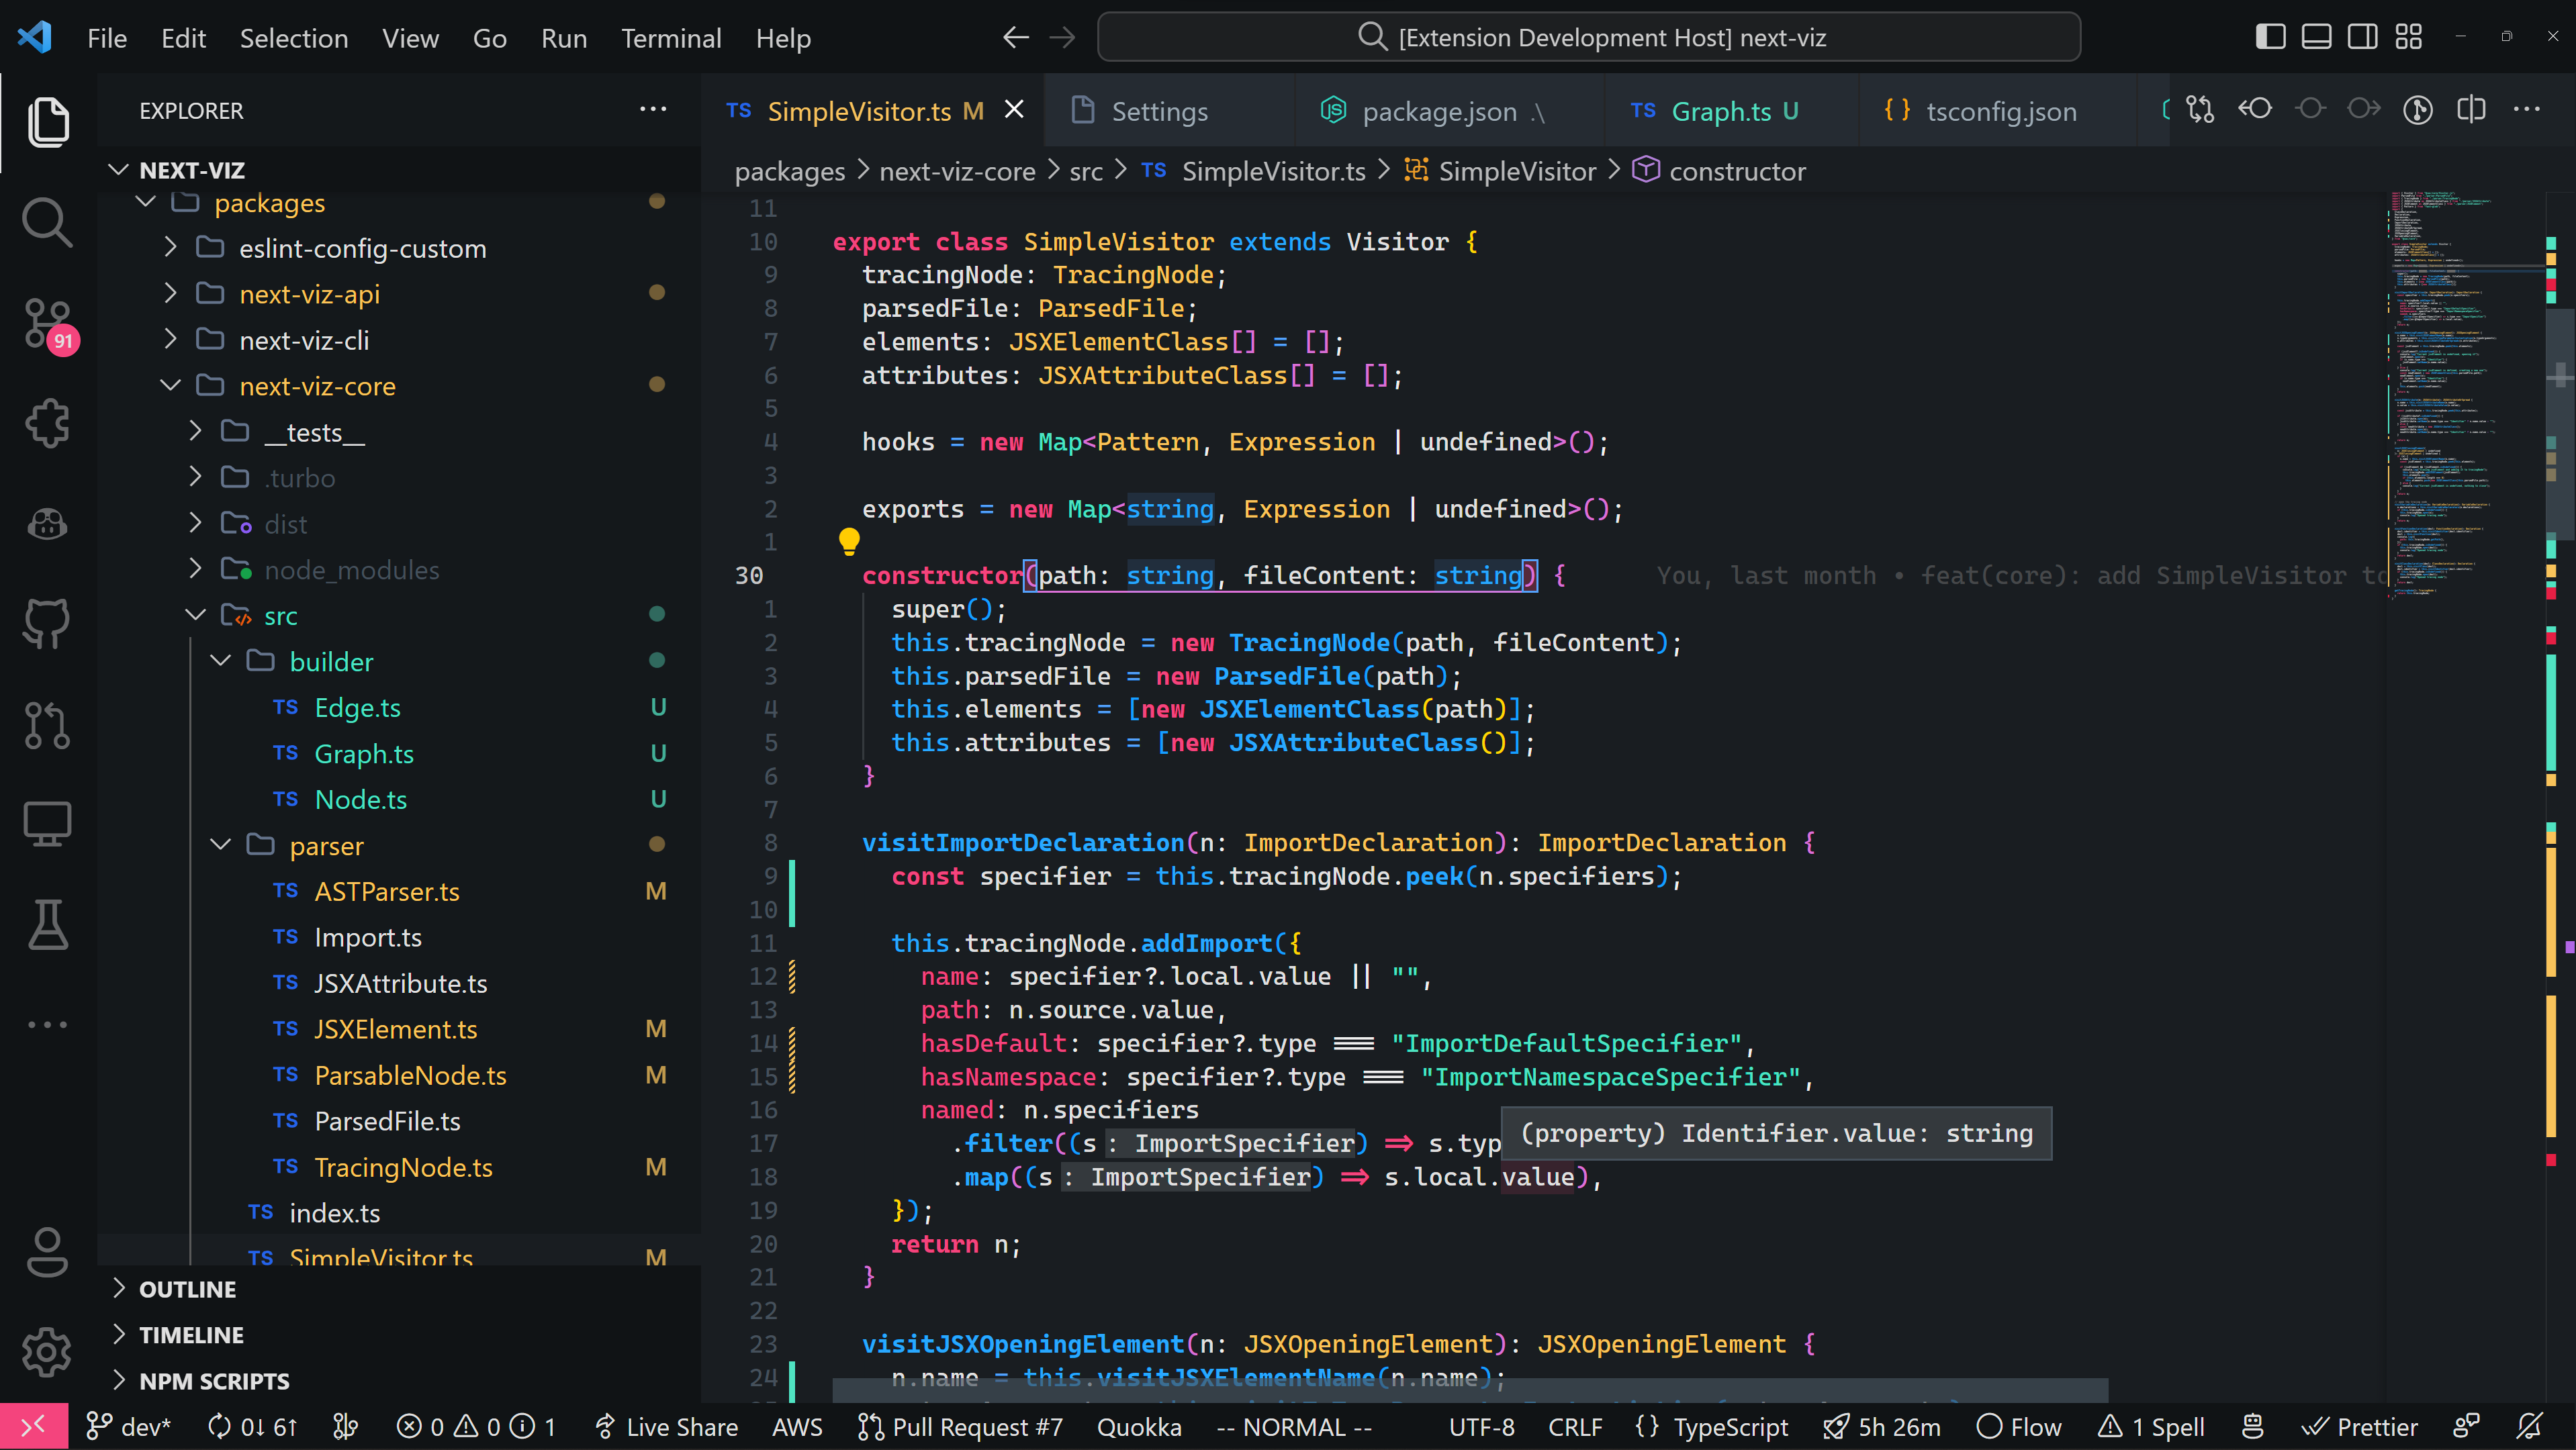Toggle the secondary side bar
Image resolution: width=2576 pixels, height=1450 pixels.
(2362, 38)
